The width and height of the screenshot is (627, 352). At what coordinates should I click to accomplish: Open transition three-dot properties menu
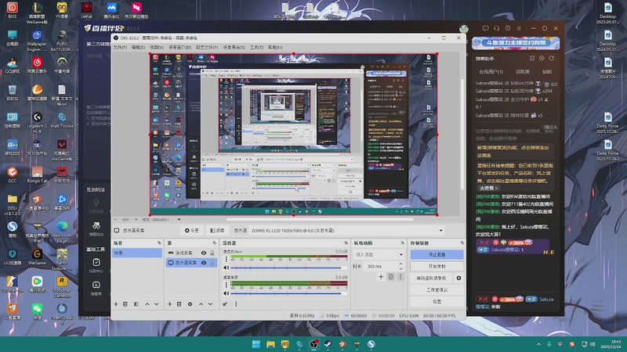(400, 277)
